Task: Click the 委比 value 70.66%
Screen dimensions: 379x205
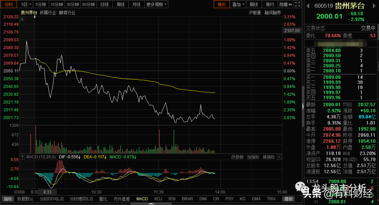Action: (x=333, y=36)
